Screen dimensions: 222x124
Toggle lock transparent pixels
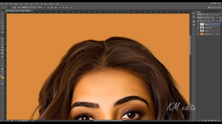(201, 21)
